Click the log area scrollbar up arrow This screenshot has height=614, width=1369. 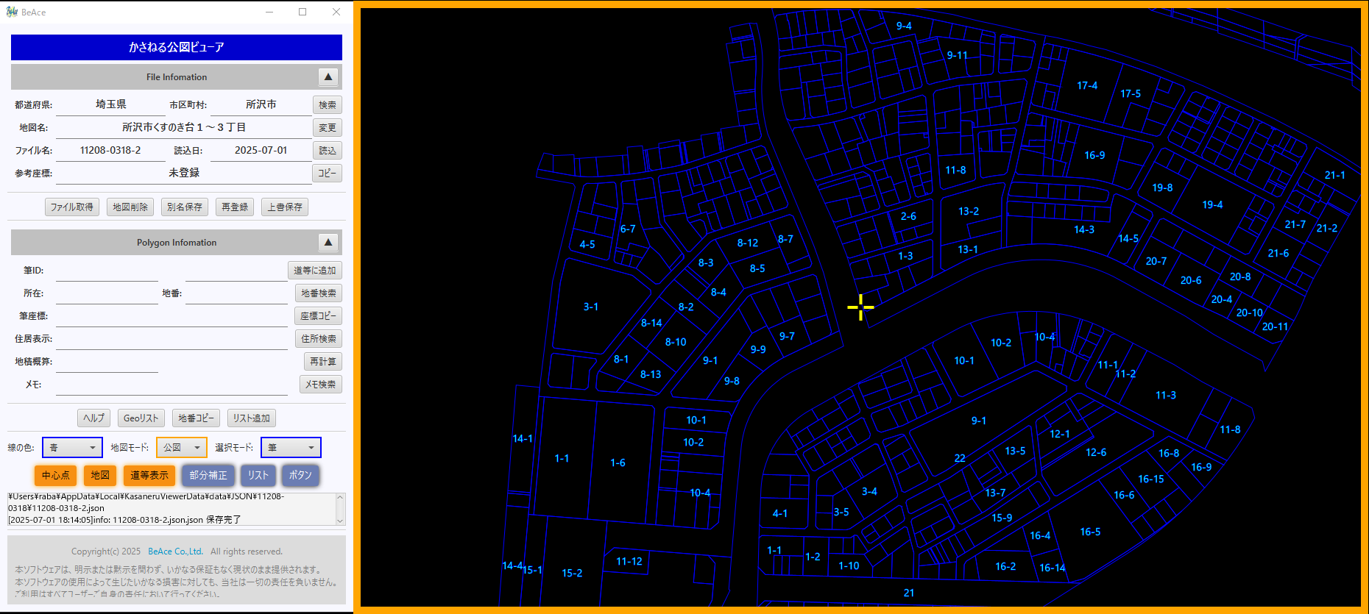pos(340,498)
